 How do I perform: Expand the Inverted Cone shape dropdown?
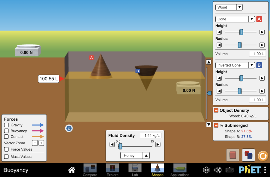pos(235,65)
